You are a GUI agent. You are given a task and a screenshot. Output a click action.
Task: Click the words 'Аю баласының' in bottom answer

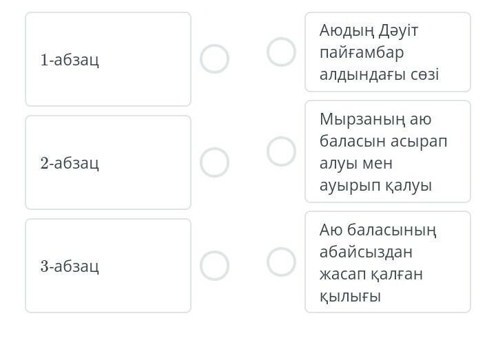(378, 230)
